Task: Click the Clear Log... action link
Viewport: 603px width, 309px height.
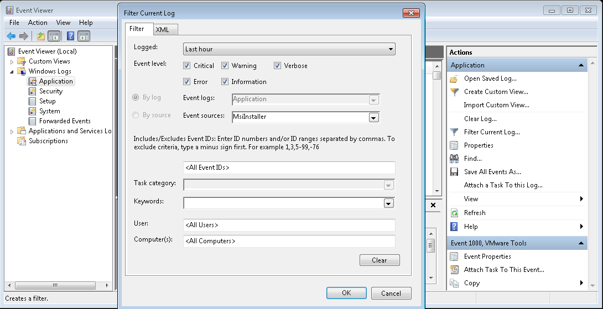Action: coord(480,119)
